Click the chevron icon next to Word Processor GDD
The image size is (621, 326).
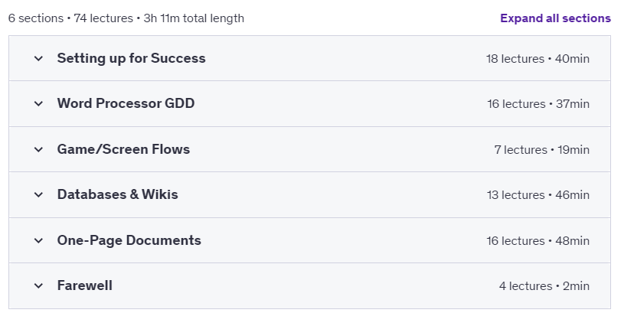tap(38, 103)
